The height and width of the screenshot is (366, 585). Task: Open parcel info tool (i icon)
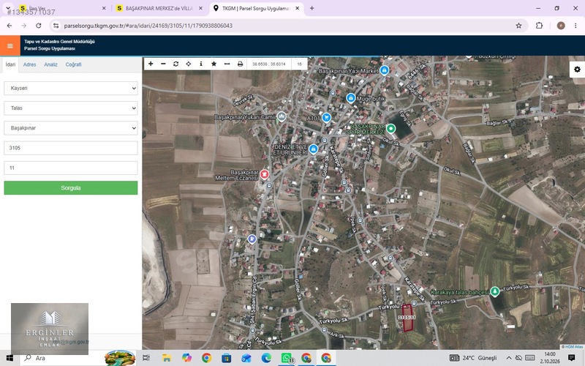click(201, 64)
